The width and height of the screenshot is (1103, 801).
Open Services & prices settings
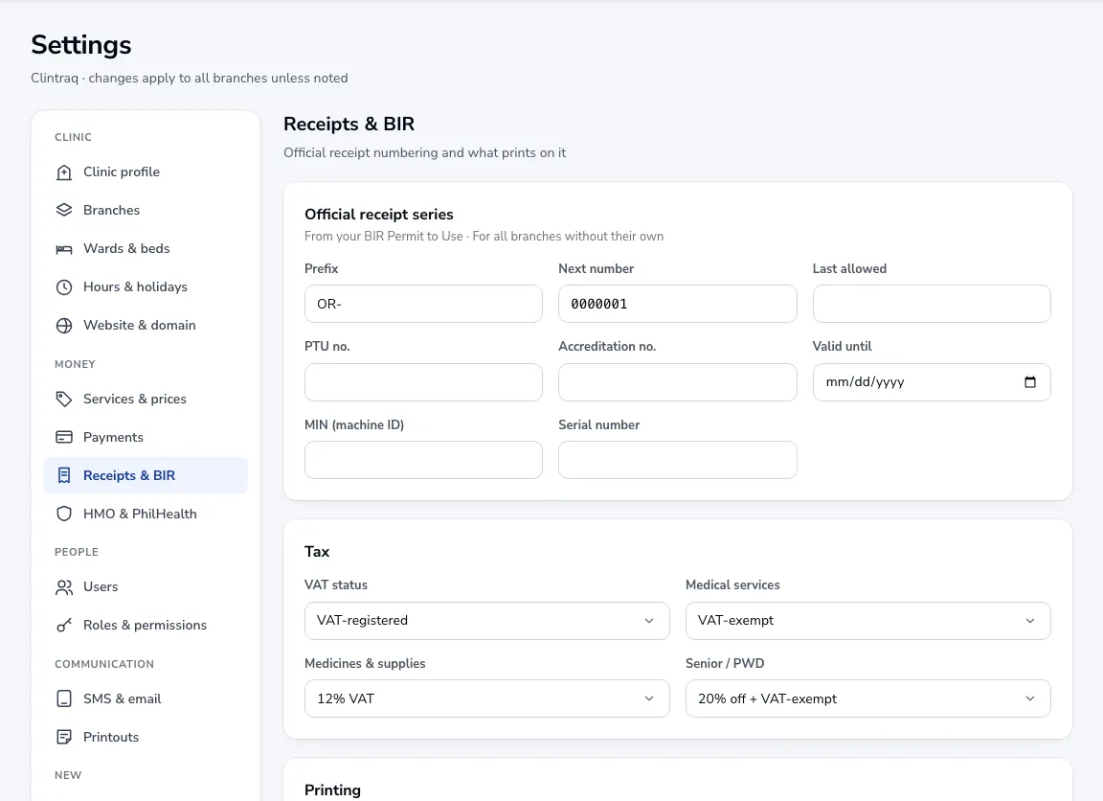point(146,400)
